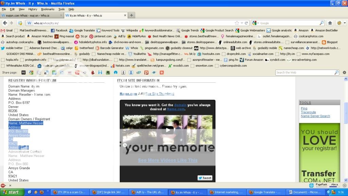Close the add-on bar with X
This screenshot has height=196, width=348.
(10, 185)
